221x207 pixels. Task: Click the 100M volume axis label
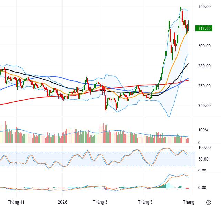click(x=203, y=130)
